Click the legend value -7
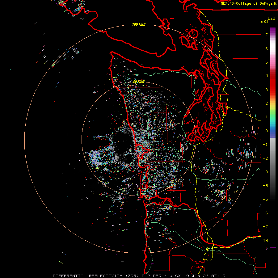This screenshot has height=278, width=278. click(265, 227)
